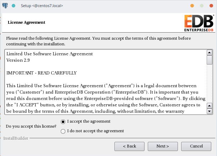Click inside the license agreement text area
Viewport: 217px width, 156px height.
(106, 82)
